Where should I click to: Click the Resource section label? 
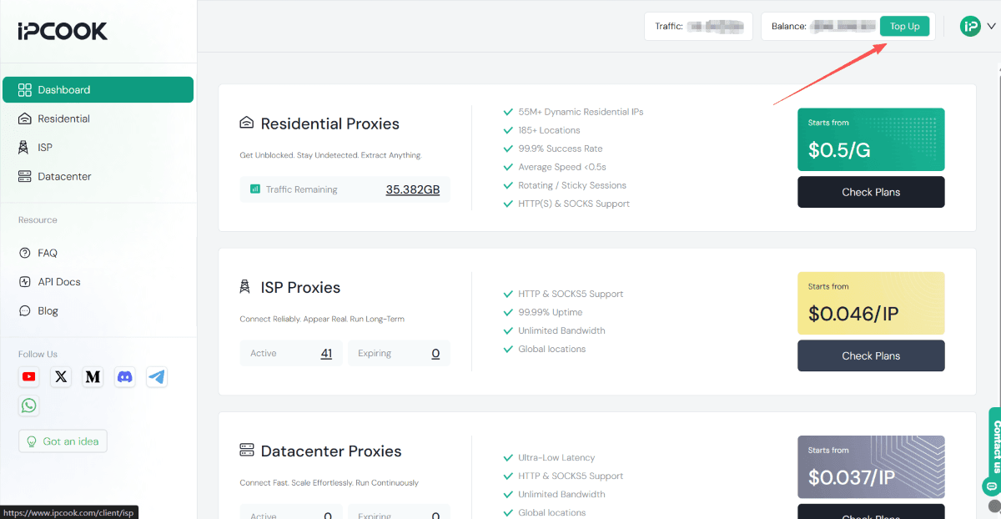click(x=38, y=220)
